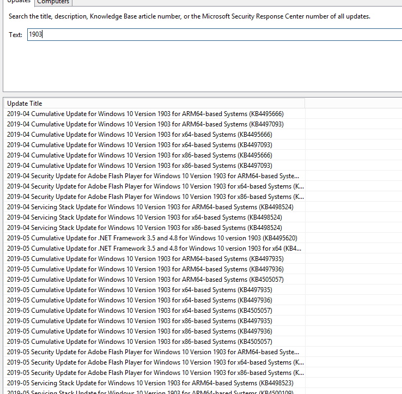Click the Text search field containing 1903
This screenshot has width=402, height=394.
point(215,34)
